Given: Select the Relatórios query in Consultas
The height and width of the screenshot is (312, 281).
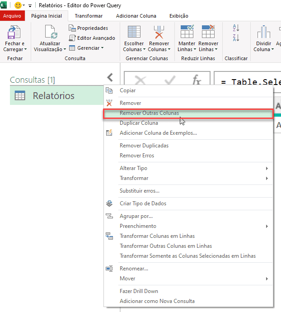Looking at the screenshot, I should pos(56,95).
